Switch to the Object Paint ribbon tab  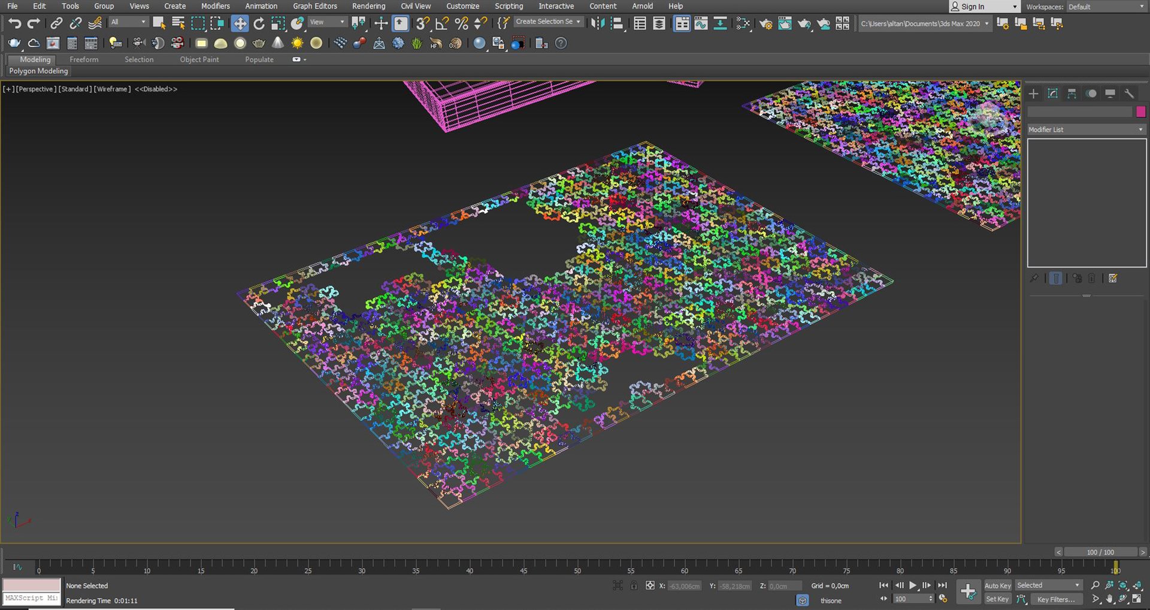pyautogui.click(x=199, y=59)
